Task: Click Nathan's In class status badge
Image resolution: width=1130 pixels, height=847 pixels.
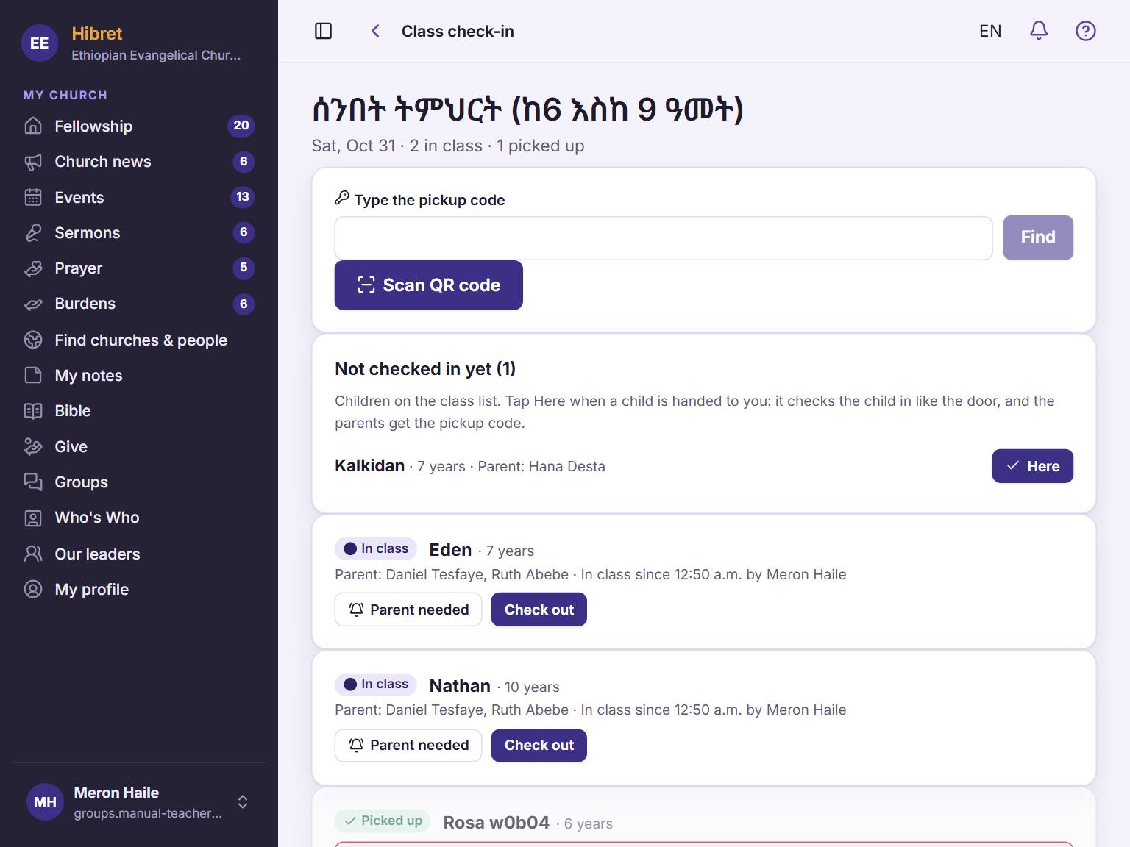Action: click(x=376, y=685)
